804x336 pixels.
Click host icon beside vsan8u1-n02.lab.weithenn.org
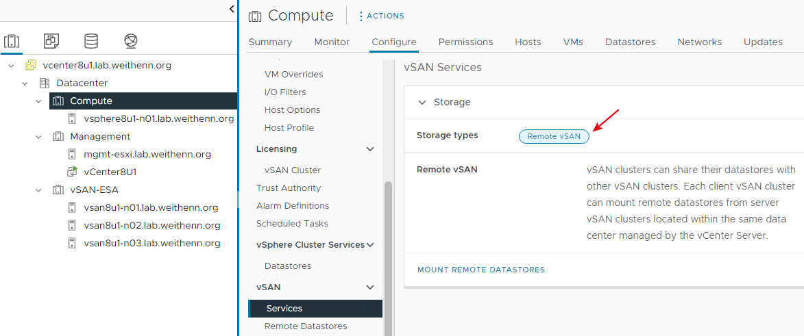click(x=72, y=225)
